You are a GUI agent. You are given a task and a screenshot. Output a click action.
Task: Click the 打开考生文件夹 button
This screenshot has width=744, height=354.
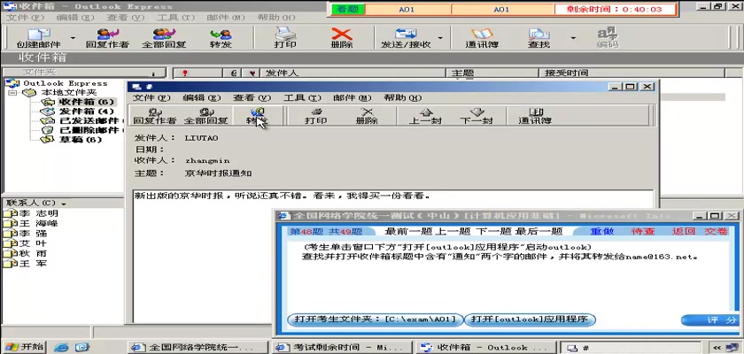pyautogui.click(x=375, y=319)
